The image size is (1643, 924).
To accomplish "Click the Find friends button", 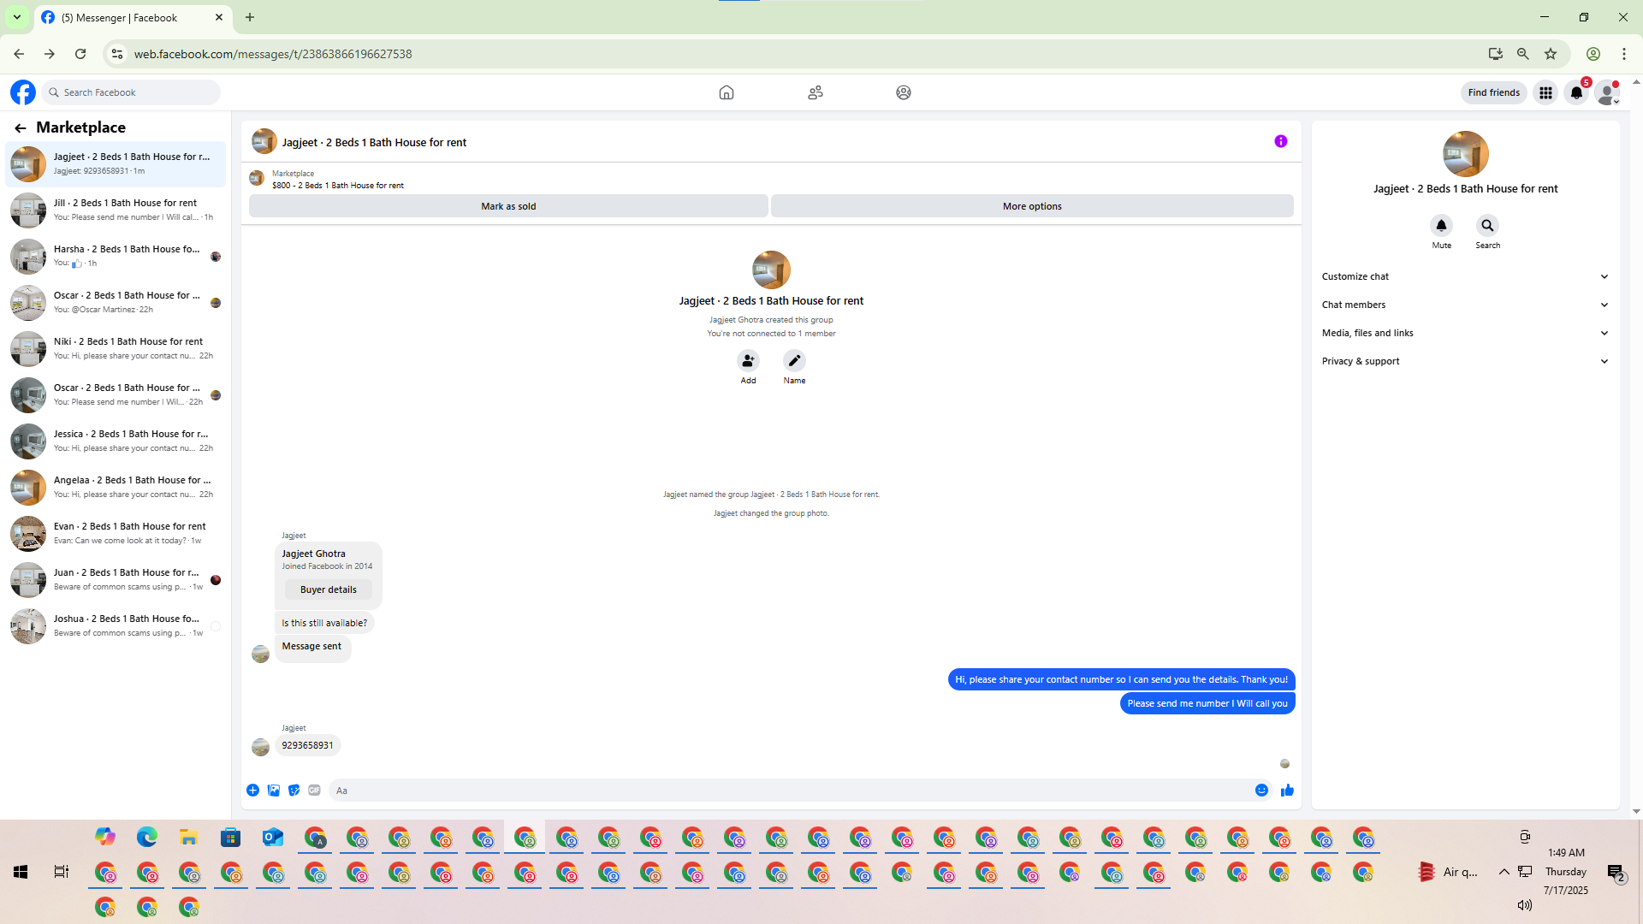I will pos(1494,92).
